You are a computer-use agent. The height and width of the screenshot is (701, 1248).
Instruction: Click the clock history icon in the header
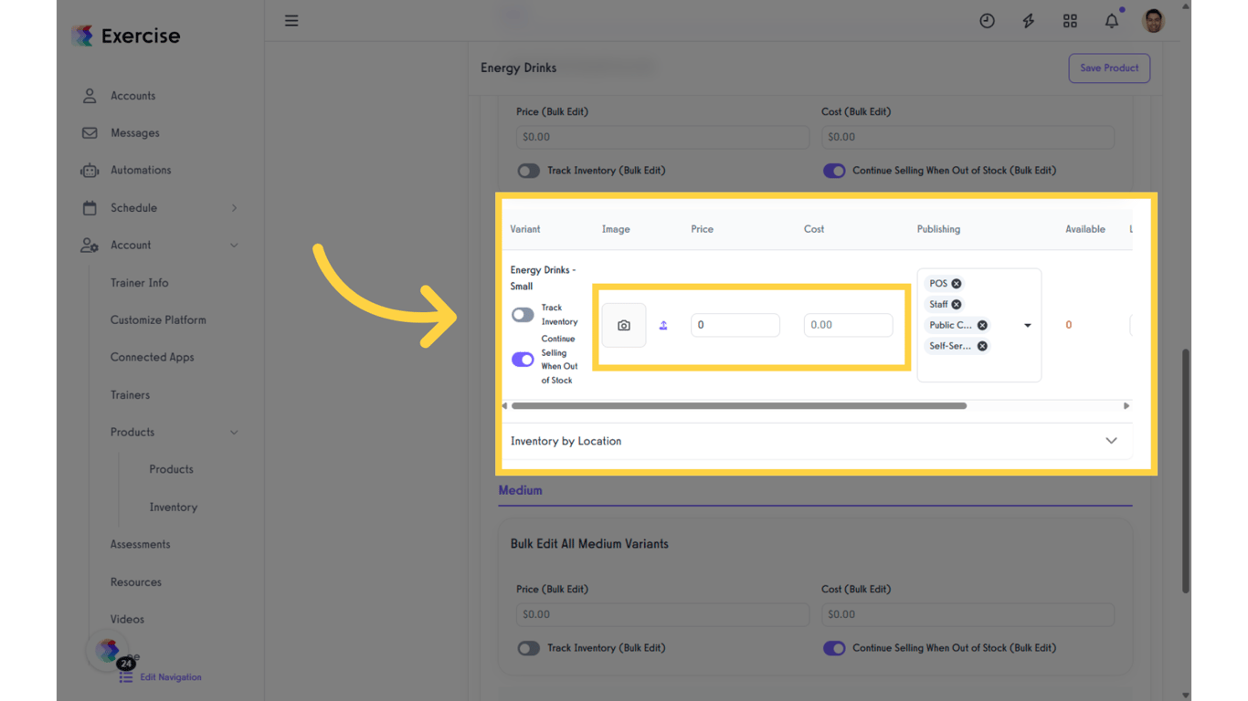987,20
